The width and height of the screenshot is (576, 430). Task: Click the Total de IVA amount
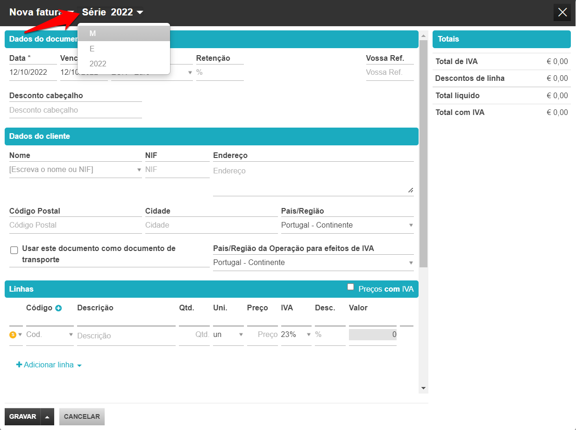557,61
